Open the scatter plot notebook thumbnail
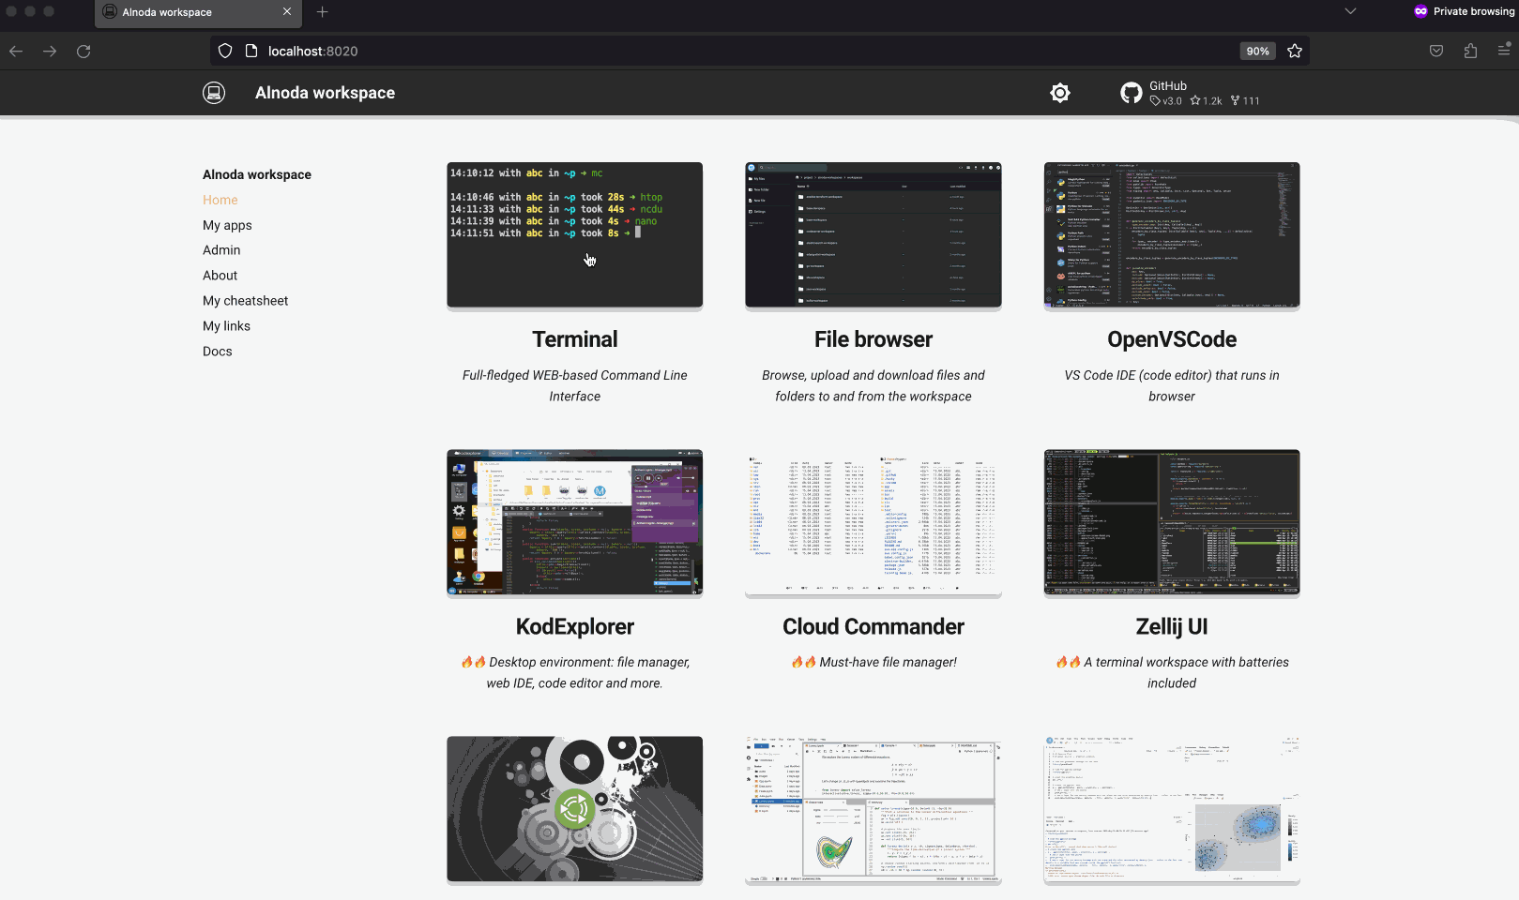The width and height of the screenshot is (1519, 900). point(1172,809)
